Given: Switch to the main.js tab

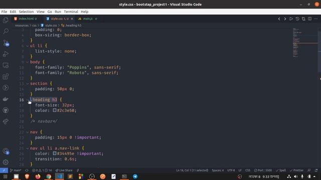Looking at the screenshot, I should click(88, 19).
